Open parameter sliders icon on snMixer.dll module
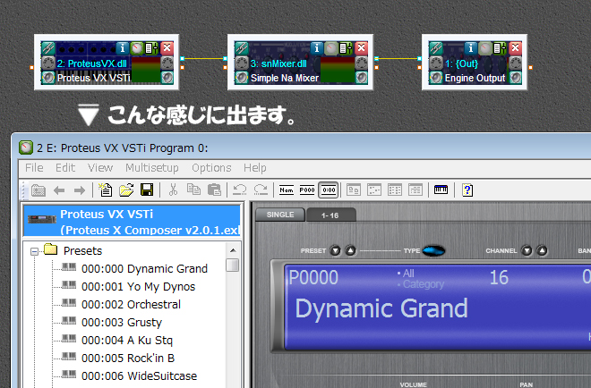Image resolution: width=591 pixels, height=388 pixels. point(346,47)
